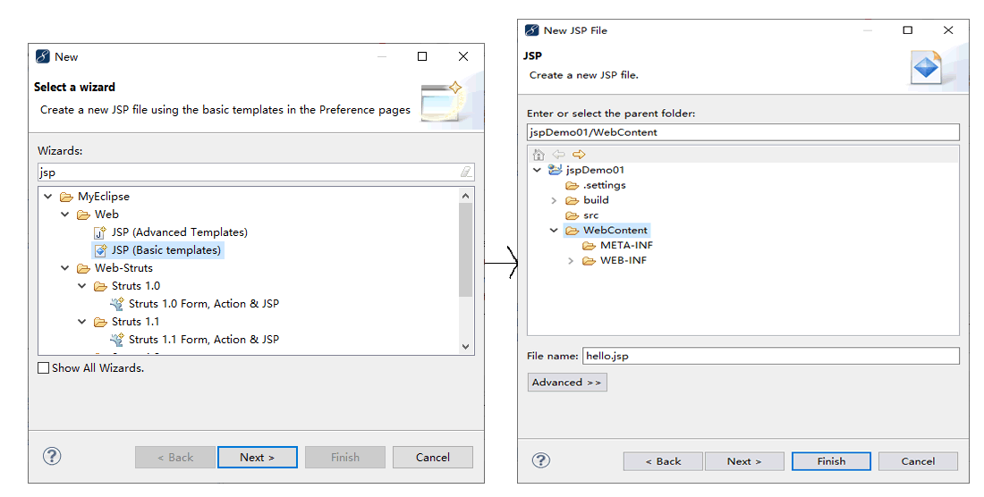Click the WEB-INF folder icon
The image size is (984, 497).
click(x=589, y=261)
